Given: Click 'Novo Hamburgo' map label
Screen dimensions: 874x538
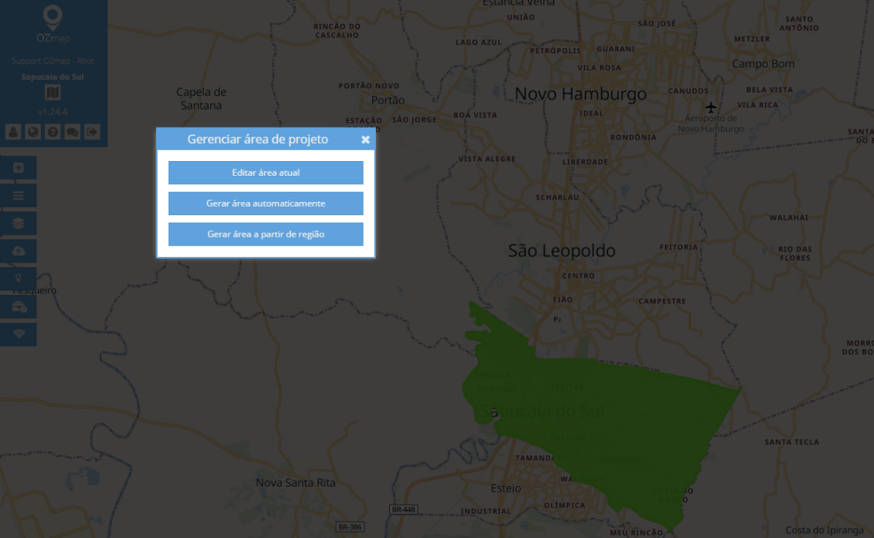Looking at the screenshot, I should pyautogui.click(x=580, y=94).
